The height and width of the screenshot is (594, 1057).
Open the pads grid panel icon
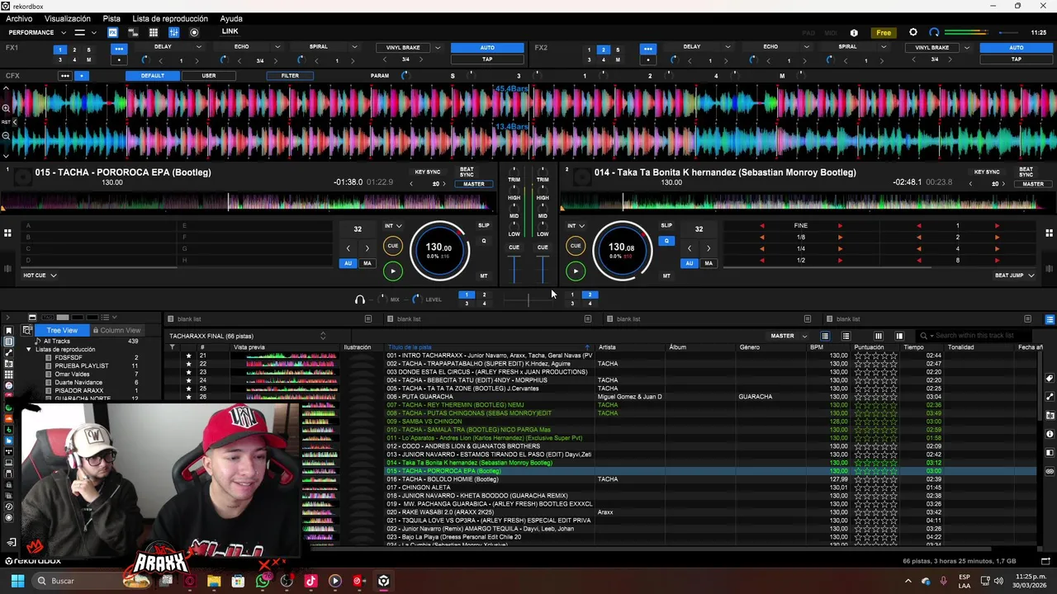(154, 32)
